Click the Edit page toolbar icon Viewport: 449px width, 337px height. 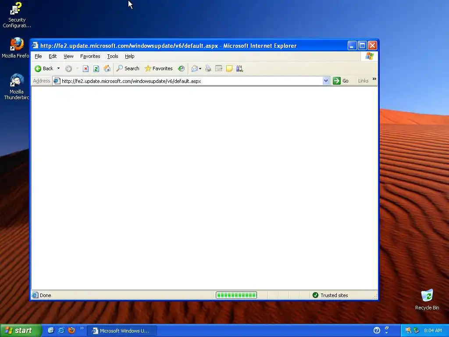[219, 68]
